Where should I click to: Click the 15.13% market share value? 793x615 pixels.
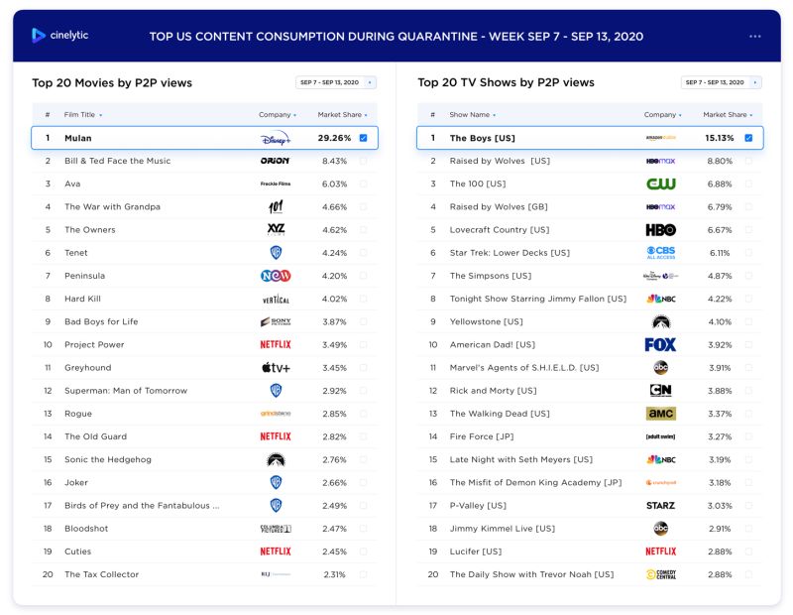(x=720, y=138)
